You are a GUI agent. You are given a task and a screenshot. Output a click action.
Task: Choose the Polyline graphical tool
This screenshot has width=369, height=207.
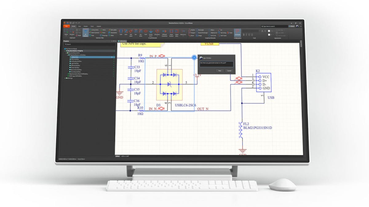[x=192, y=30]
